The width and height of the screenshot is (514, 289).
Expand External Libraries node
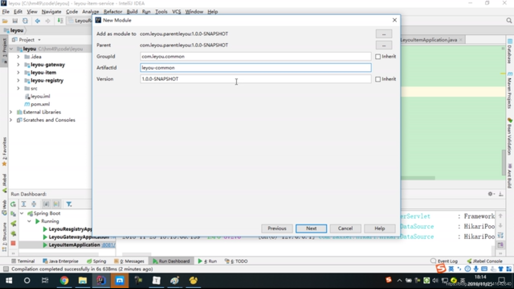11,112
